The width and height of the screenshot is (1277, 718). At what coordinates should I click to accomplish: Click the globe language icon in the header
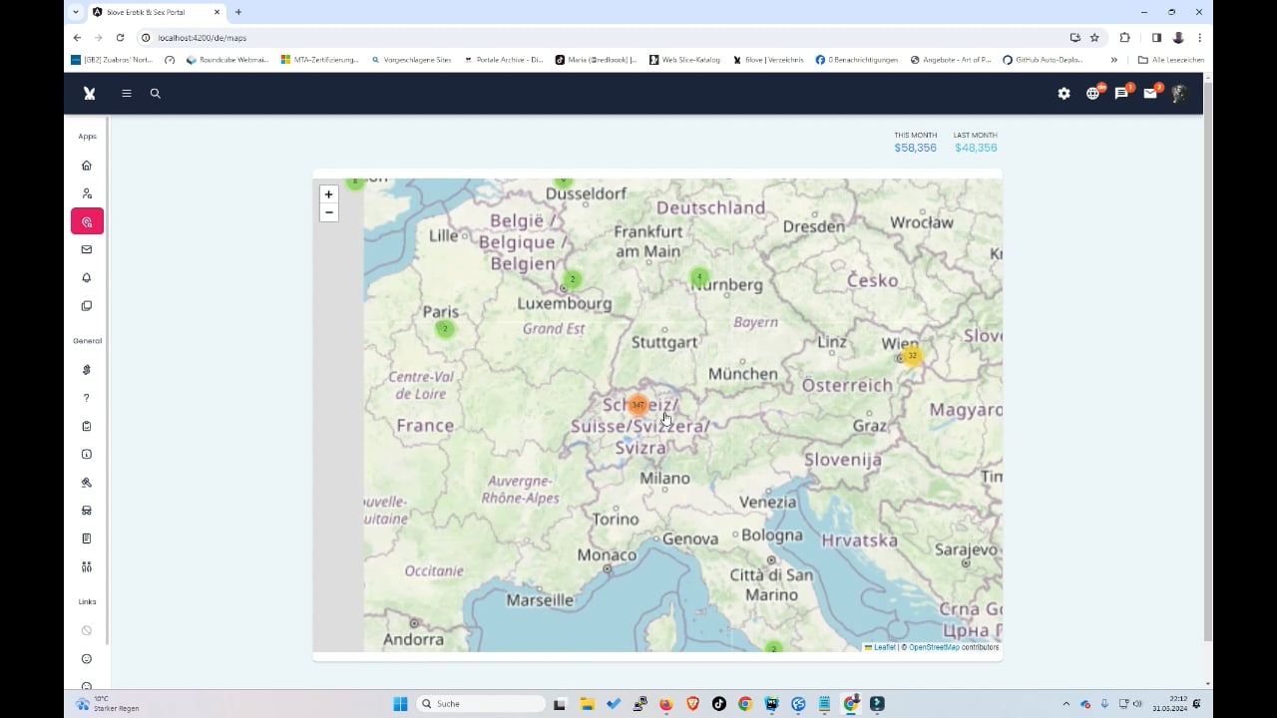(1092, 94)
